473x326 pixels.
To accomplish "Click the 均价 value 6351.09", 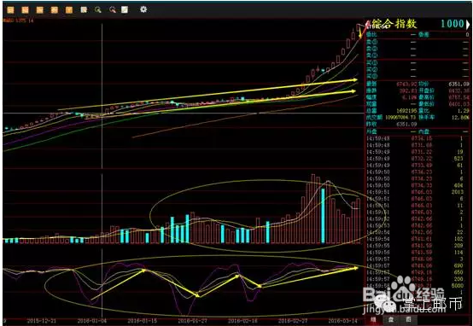I will click(x=458, y=84).
